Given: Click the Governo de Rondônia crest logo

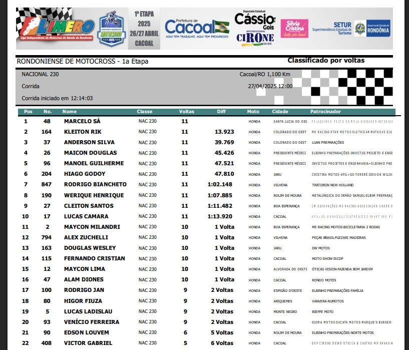Looking at the screenshot, I should pyautogui.click(x=372, y=28).
